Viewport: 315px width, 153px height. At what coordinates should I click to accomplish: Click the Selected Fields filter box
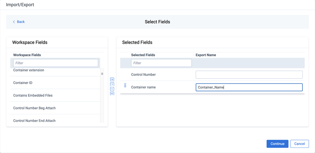tap(161, 63)
